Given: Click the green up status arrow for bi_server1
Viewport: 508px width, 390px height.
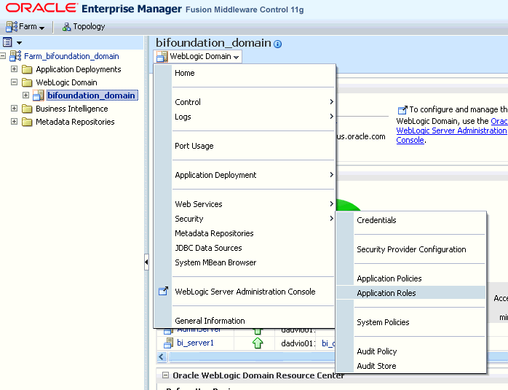Looking at the screenshot, I should tap(258, 343).
